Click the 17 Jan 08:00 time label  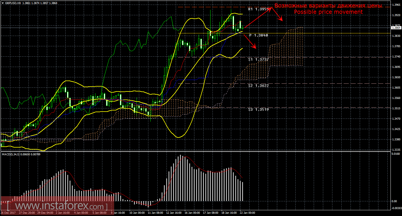211,213
